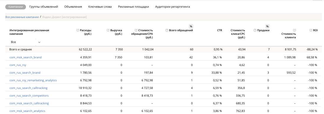Click help icon above Стоимость клиента

click(x=295, y=30)
